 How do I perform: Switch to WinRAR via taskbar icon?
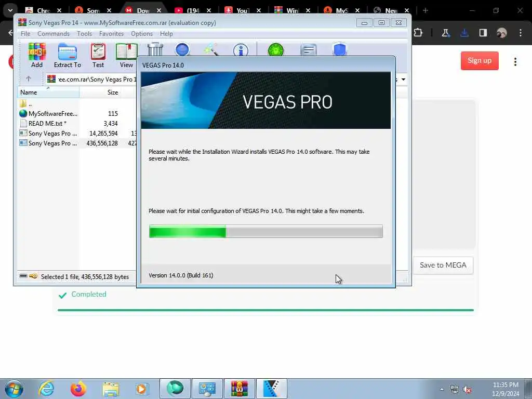point(239,389)
